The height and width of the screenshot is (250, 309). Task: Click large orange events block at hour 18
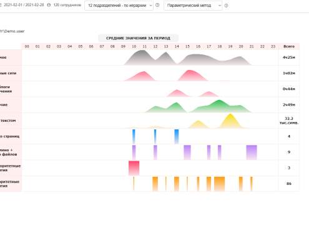(219, 184)
